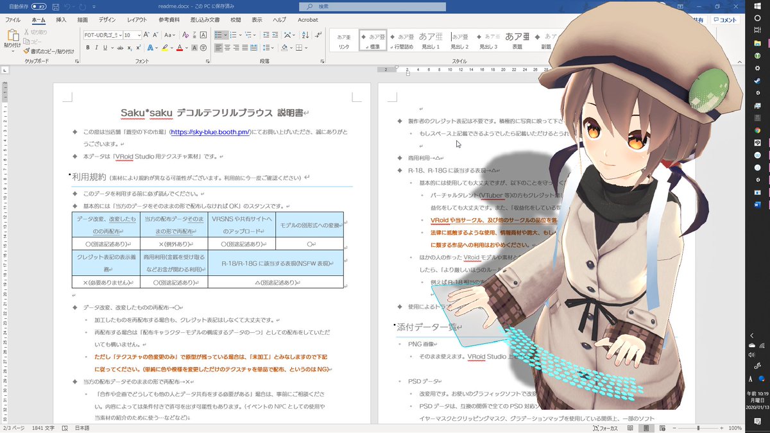The image size is (770, 433).
Task: Switch to the References (参考資料) tab
Action: (x=169, y=20)
